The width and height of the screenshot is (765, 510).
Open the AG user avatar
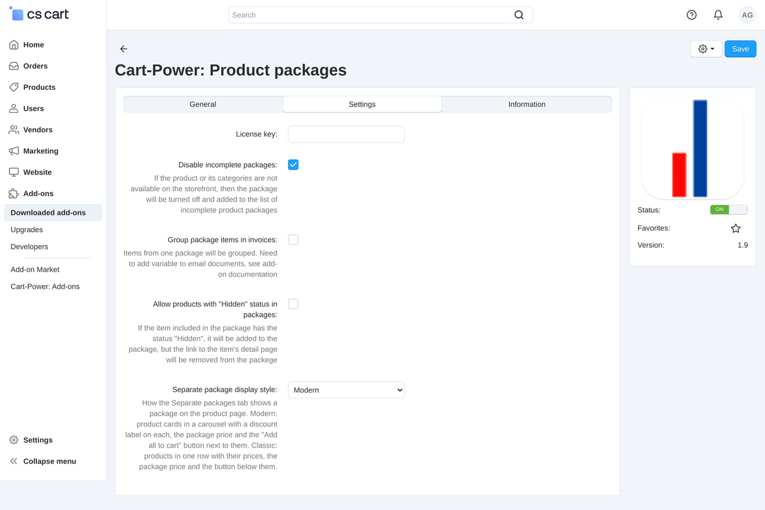(x=747, y=15)
